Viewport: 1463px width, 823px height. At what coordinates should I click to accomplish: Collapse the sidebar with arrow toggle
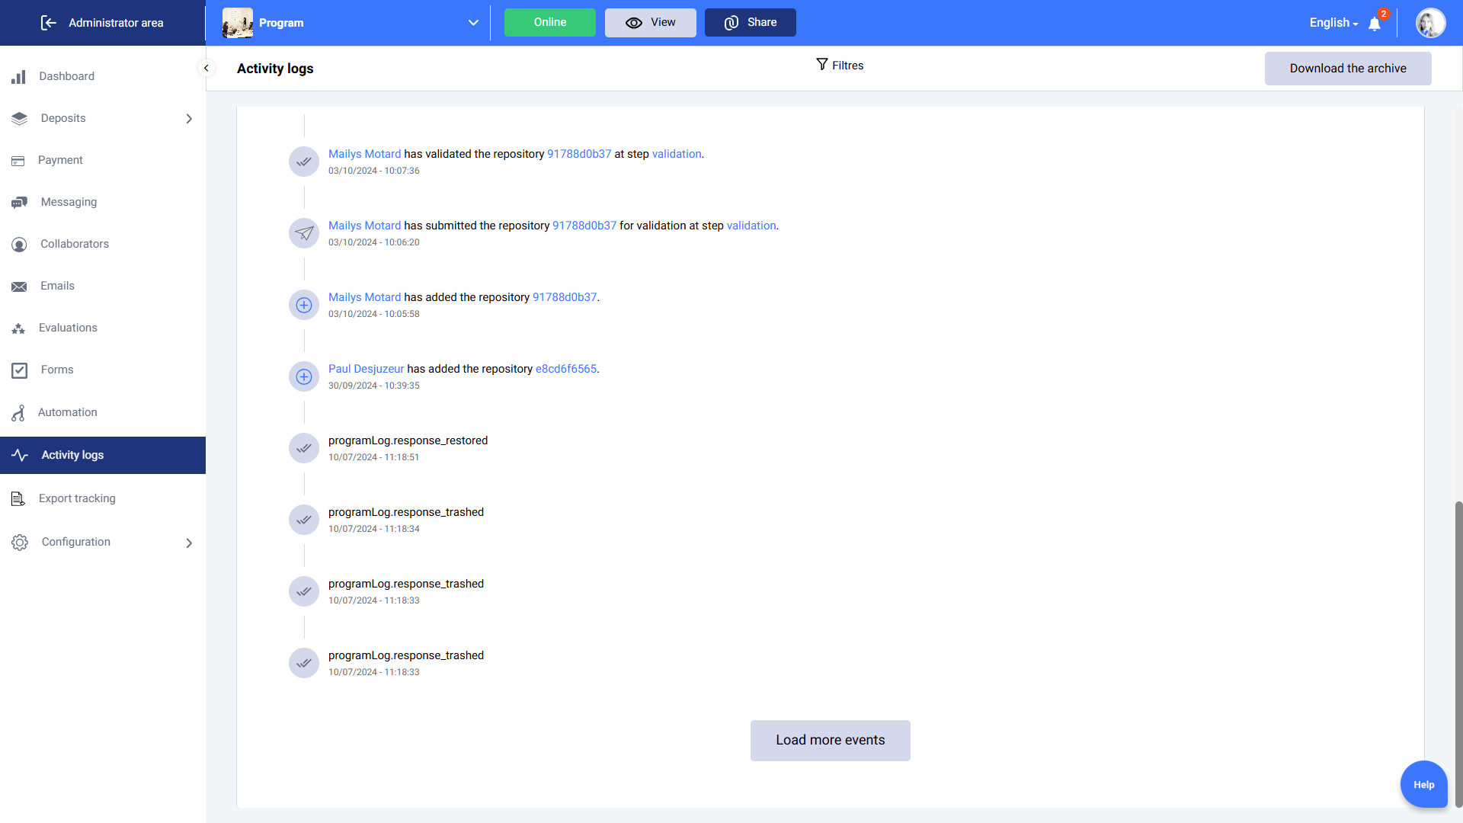pos(206,68)
